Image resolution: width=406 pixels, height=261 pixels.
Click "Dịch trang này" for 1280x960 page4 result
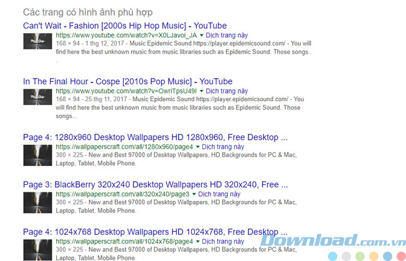(x=223, y=147)
